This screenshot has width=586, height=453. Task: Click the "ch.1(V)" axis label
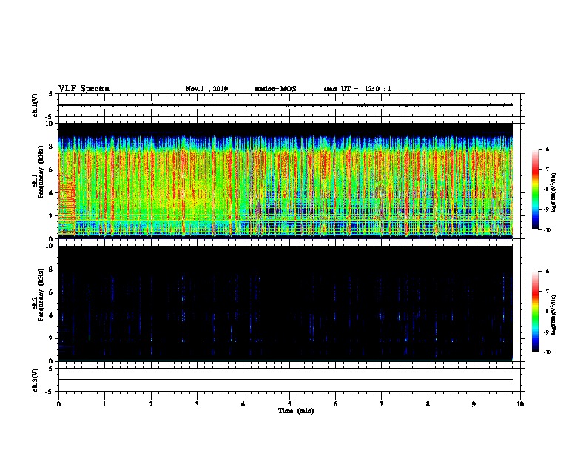[35, 105]
